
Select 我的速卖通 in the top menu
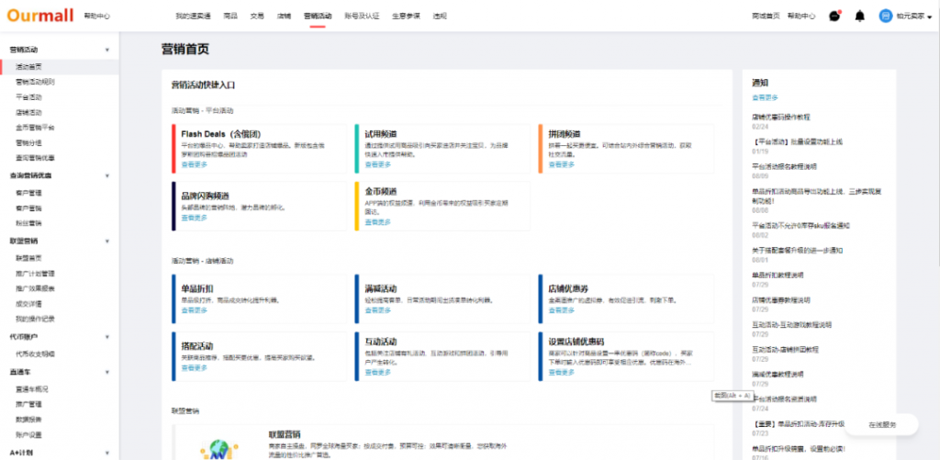point(193,17)
